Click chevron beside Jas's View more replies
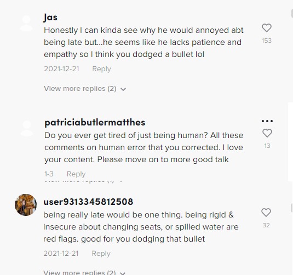The width and height of the screenshot is (293, 275). click(123, 89)
